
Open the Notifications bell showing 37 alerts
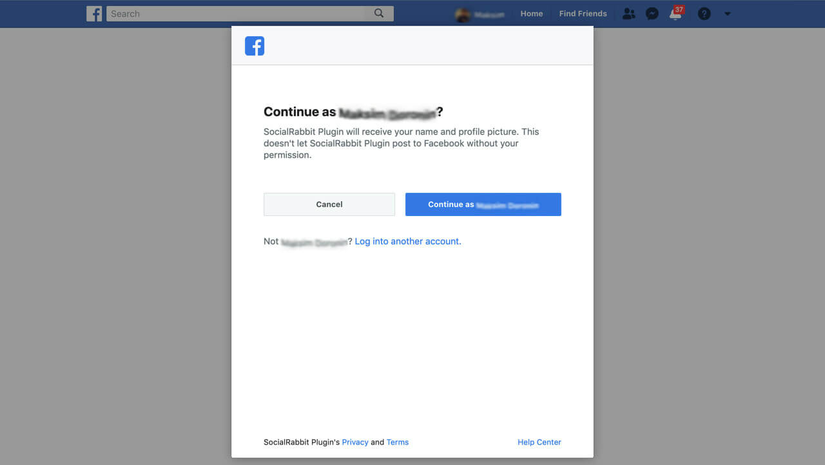(x=675, y=13)
